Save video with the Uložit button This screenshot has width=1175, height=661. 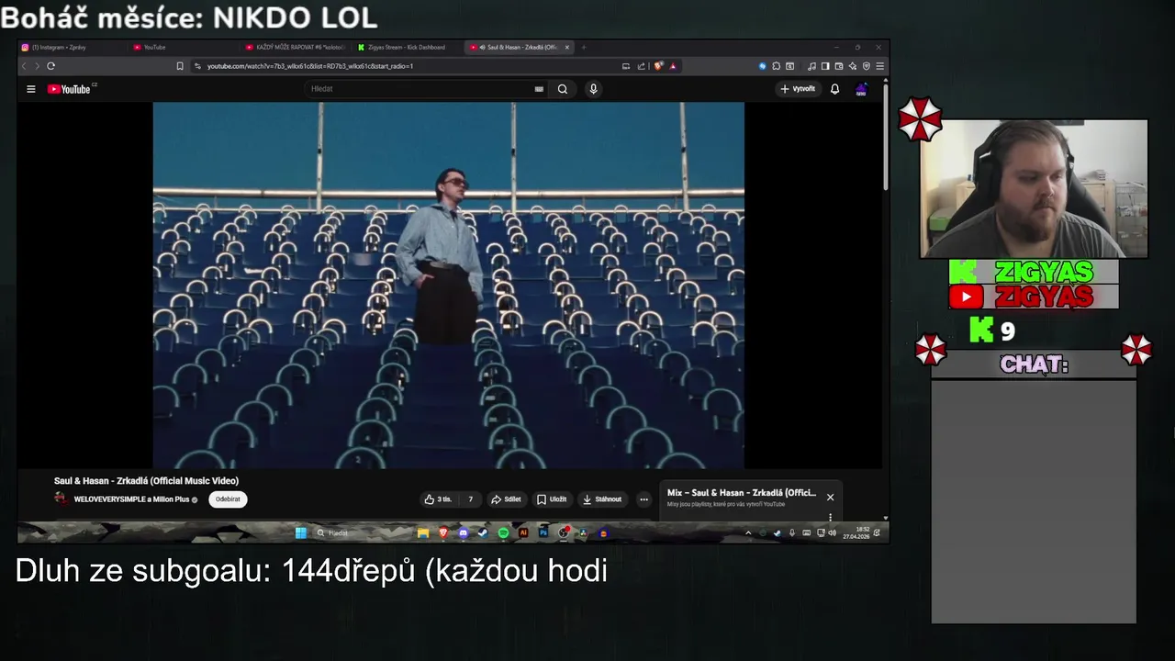[x=552, y=499]
